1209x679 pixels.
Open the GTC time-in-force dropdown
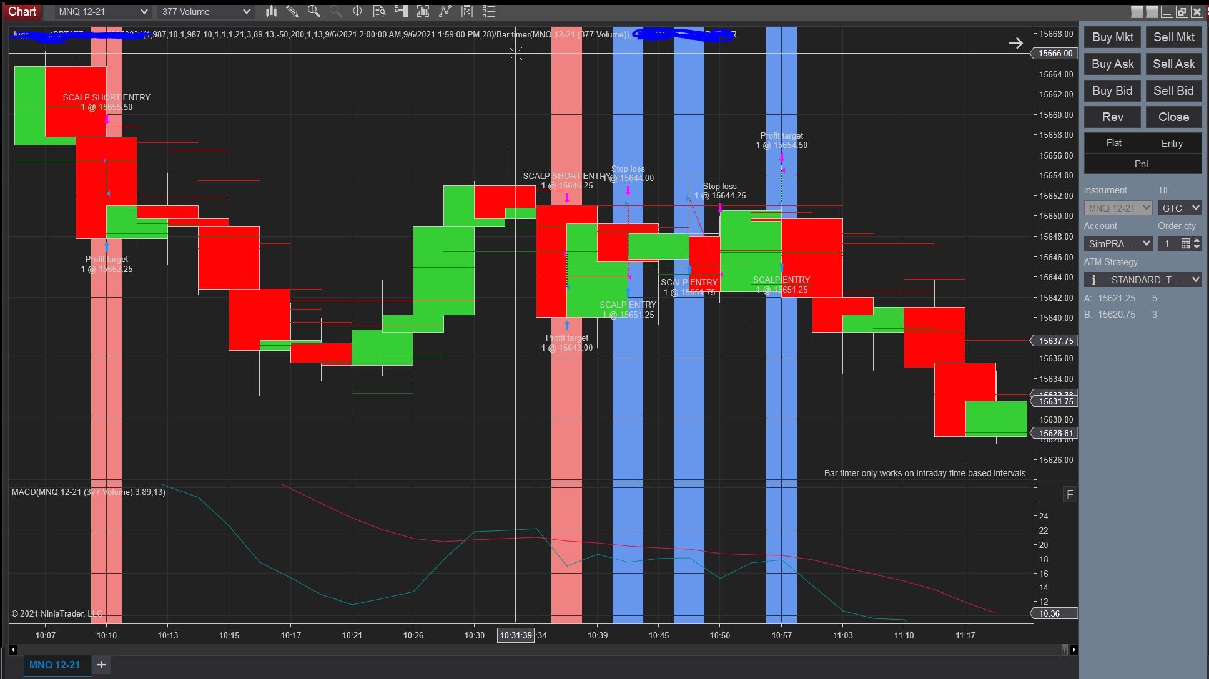pyautogui.click(x=1179, y=208)
